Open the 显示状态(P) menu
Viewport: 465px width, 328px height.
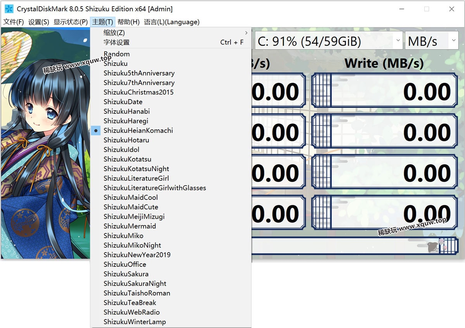point(71,22)
